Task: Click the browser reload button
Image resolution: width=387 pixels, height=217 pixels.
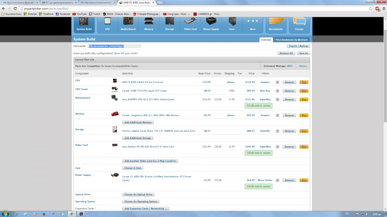Action: [15, 8]
